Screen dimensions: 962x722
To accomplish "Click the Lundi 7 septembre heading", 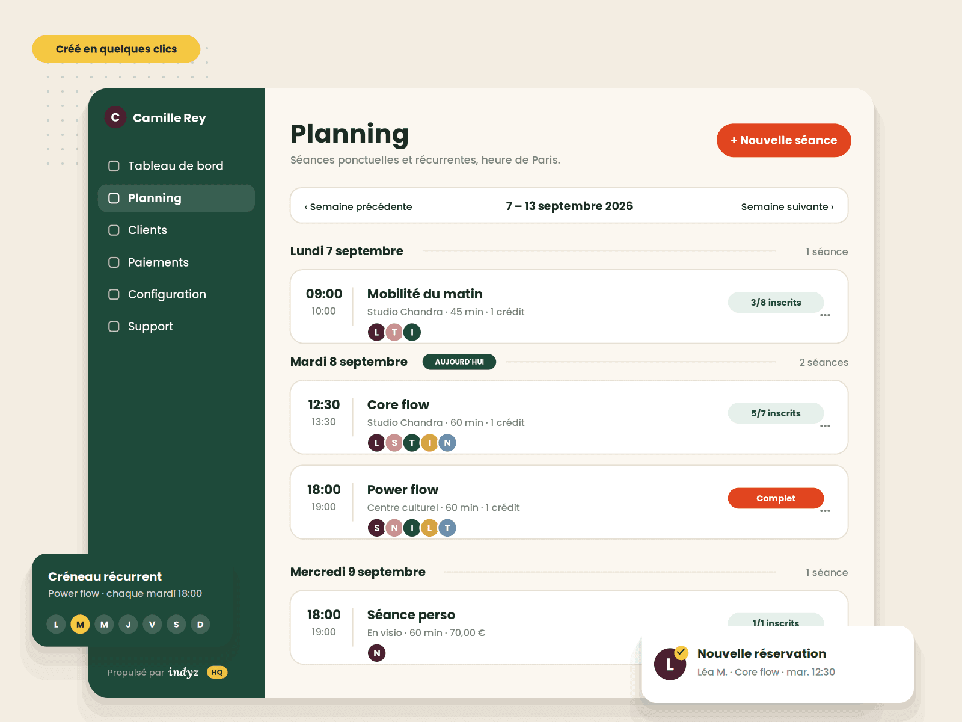I will (346, 251).
